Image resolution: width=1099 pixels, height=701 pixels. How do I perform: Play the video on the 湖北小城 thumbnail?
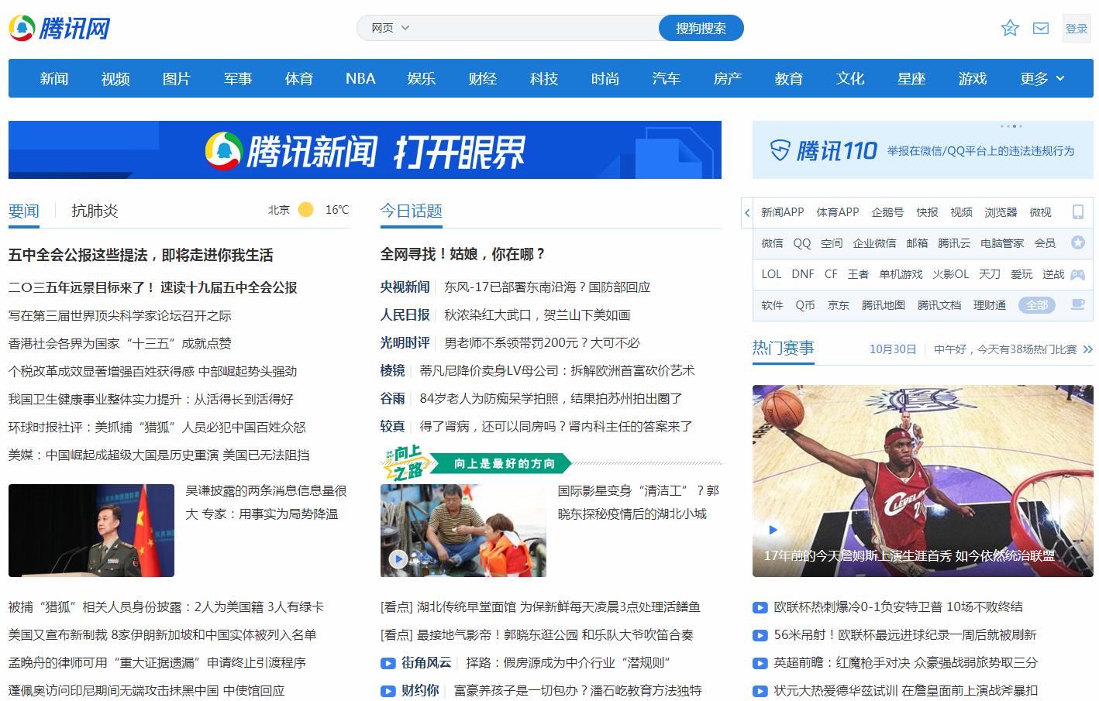[398, 558]
